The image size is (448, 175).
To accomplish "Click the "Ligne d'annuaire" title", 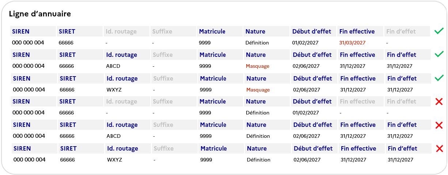I will point(40,14).
